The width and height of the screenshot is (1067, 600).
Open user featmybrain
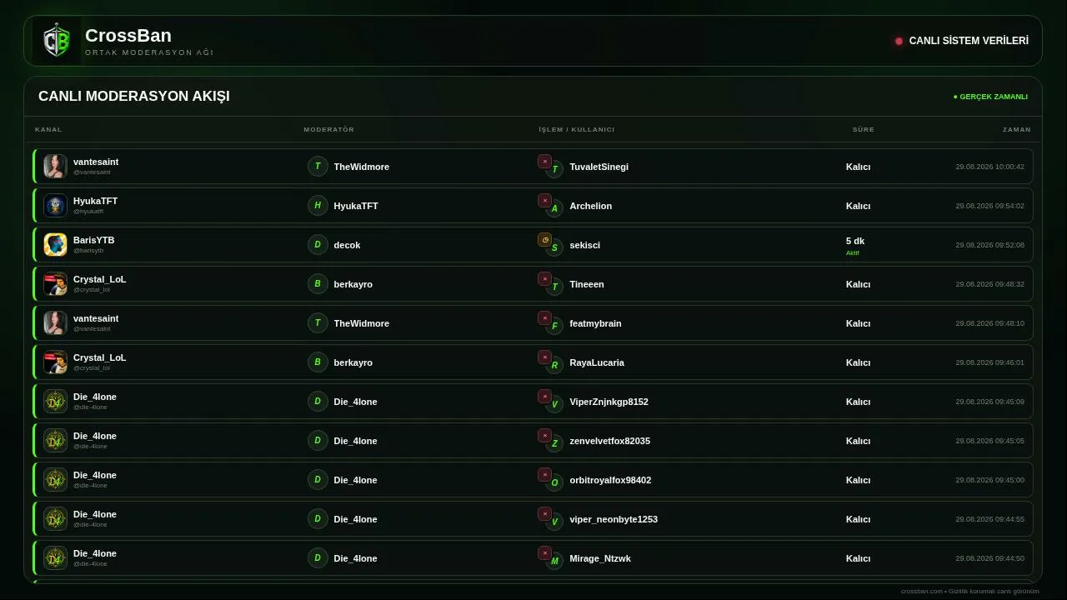click(x=595, y=323)
